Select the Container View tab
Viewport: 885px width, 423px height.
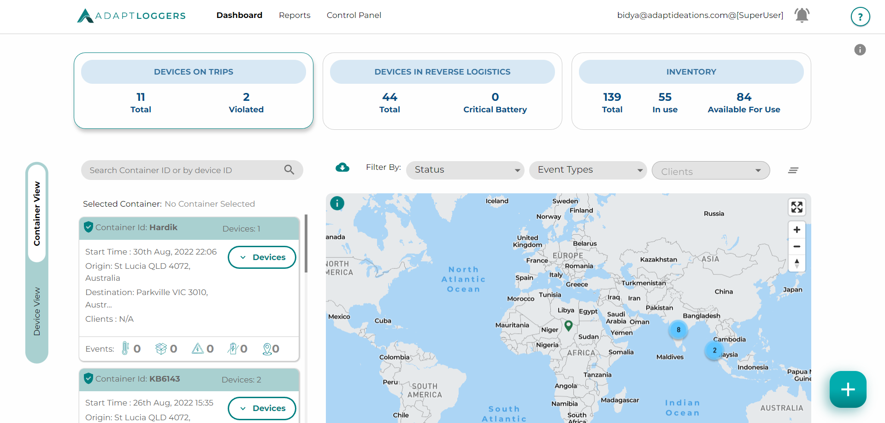(37, 214)
